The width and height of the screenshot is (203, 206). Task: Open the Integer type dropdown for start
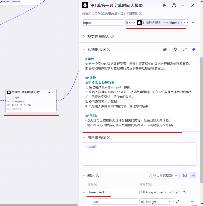[x=156, y=202]
